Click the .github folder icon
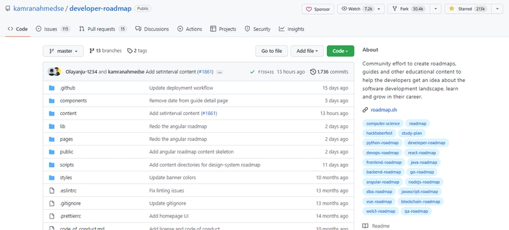Viewport: 509px width, 230px height. pos(52,88)
